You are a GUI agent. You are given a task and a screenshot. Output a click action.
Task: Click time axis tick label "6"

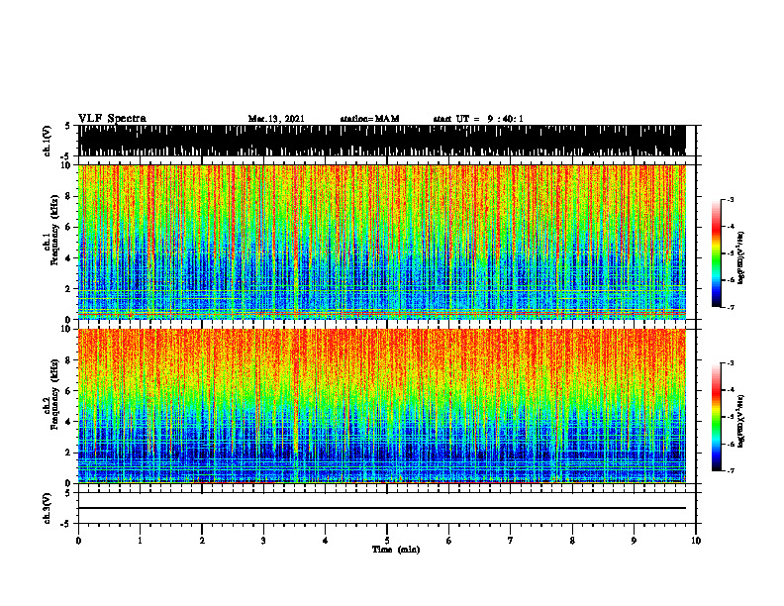449,541
